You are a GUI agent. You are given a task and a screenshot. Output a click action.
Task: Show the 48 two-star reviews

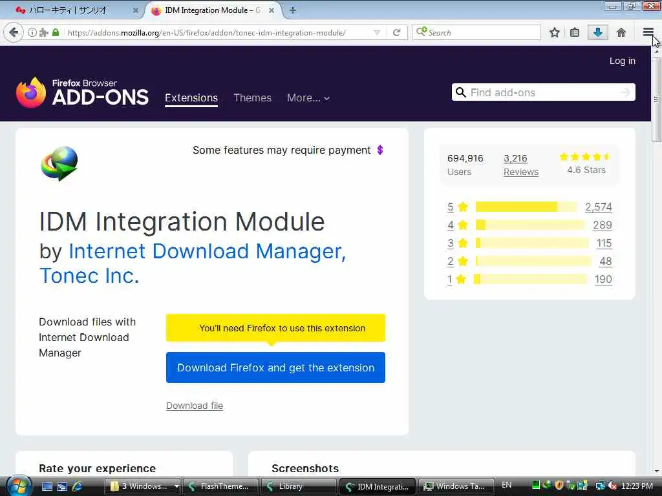pos(605,261)
